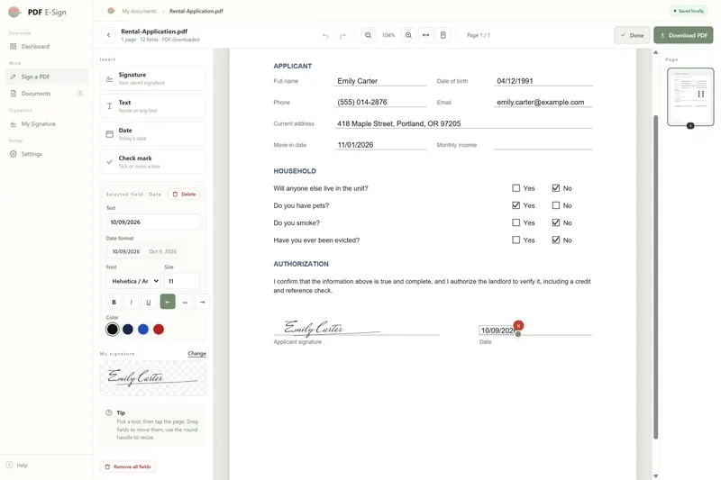Toggle bold formatting

(x=114, y=302)
